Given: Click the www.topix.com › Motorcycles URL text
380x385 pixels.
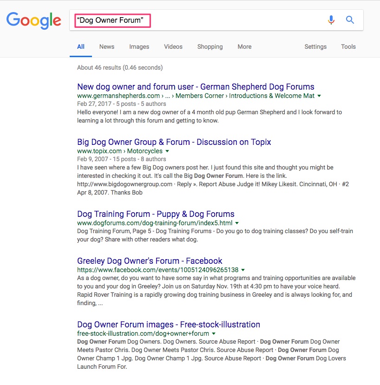Looking at the screenshot, I should tap(120, 151).
